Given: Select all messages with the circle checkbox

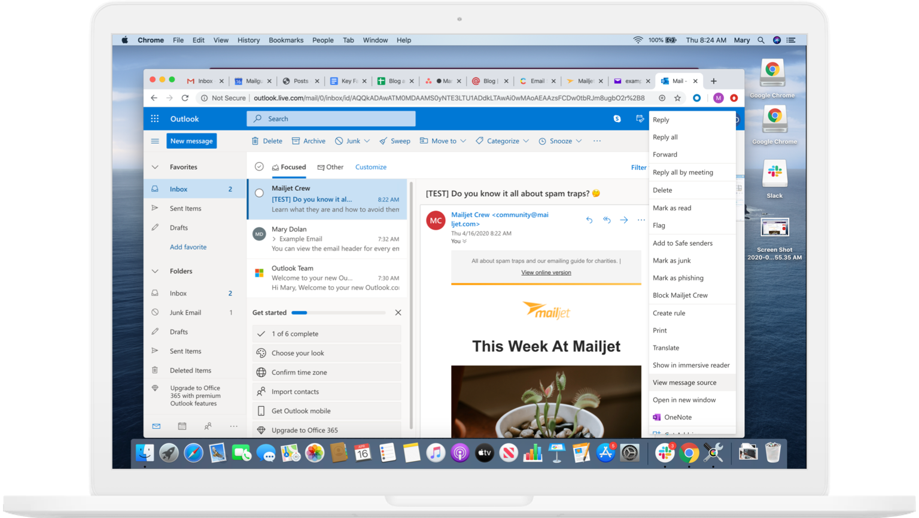Looking at the screenshot, I should point(259,167).
